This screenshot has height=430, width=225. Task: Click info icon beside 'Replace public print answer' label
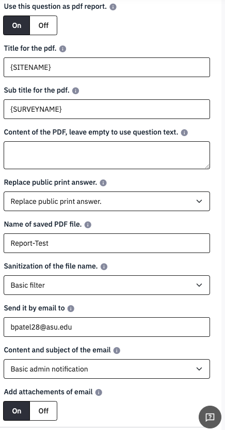[x=103, y=183]
